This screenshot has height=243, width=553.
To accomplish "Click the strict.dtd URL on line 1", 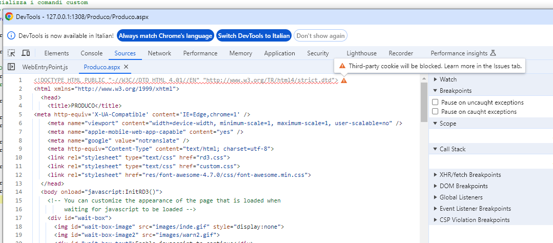I will point(269,80).
